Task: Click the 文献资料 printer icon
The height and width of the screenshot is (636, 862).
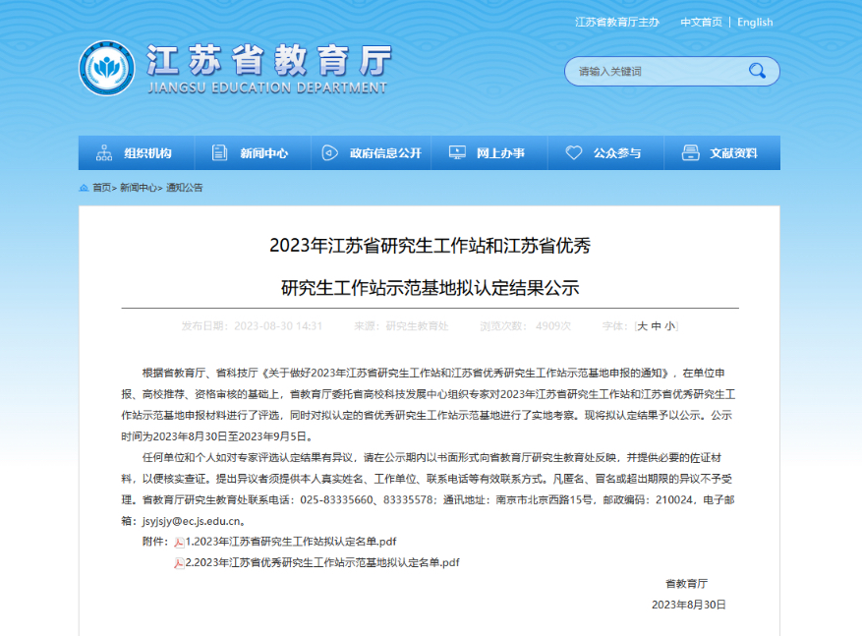Action: click(690, 152)
